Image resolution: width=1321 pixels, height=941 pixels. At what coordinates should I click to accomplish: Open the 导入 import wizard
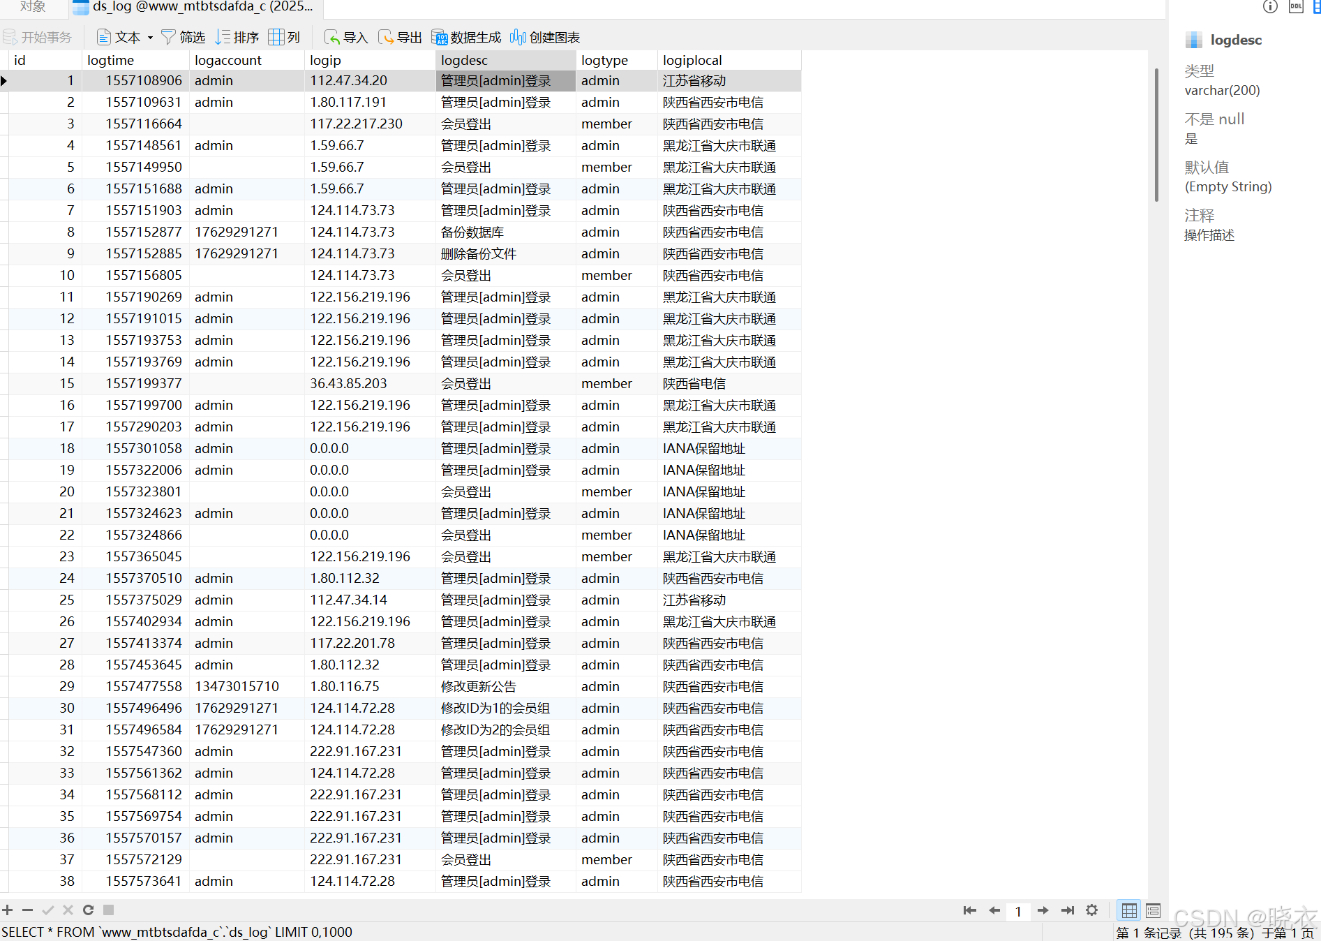tap(332, 37)
